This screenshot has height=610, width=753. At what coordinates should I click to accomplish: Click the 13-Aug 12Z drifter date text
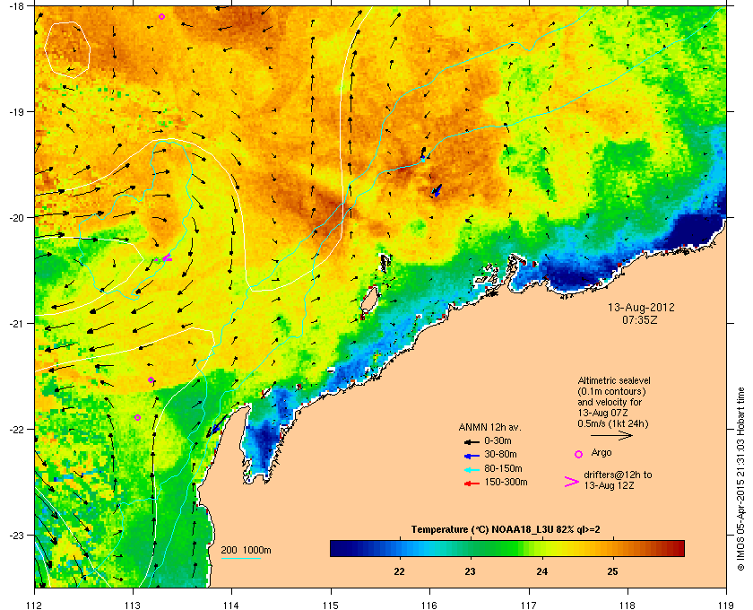pyautogui.click(x=609, y=485)
